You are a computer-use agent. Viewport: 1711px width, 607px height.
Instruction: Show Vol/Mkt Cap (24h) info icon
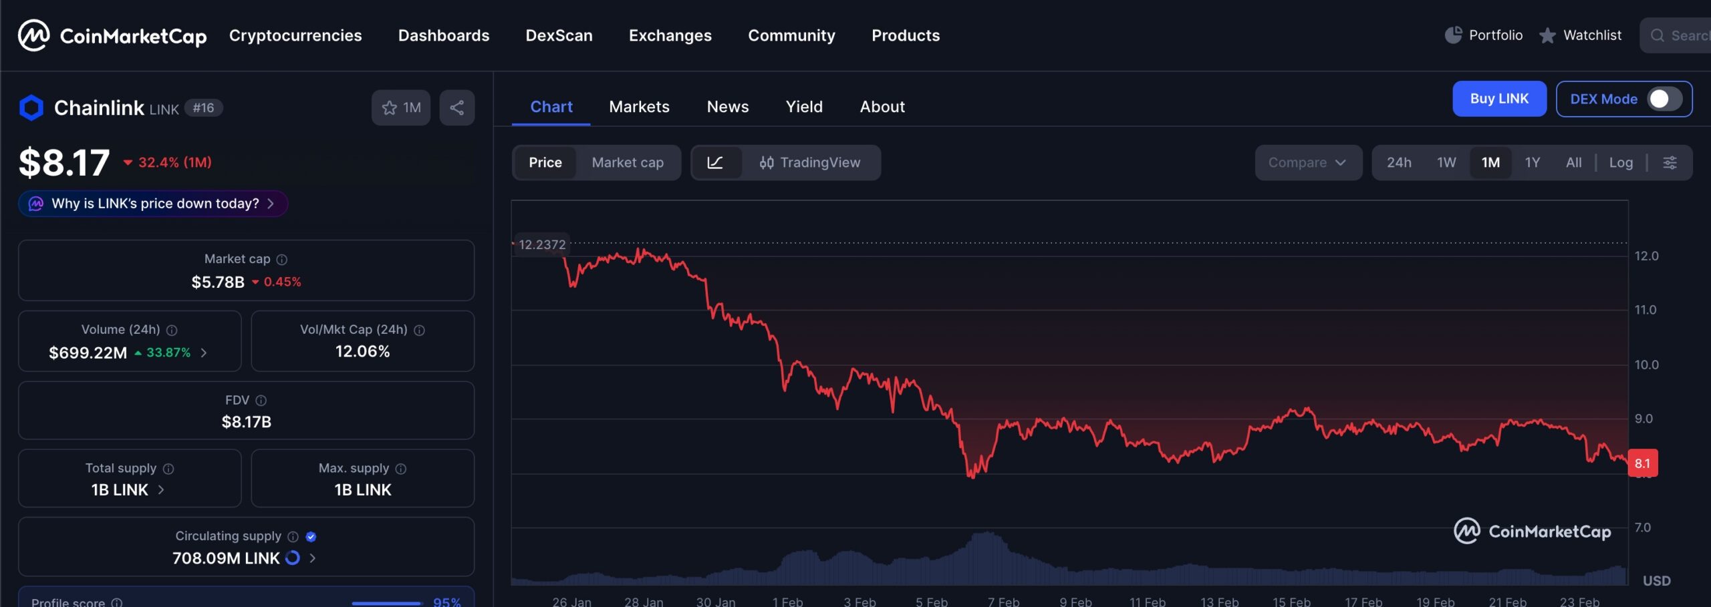(419, 330)
